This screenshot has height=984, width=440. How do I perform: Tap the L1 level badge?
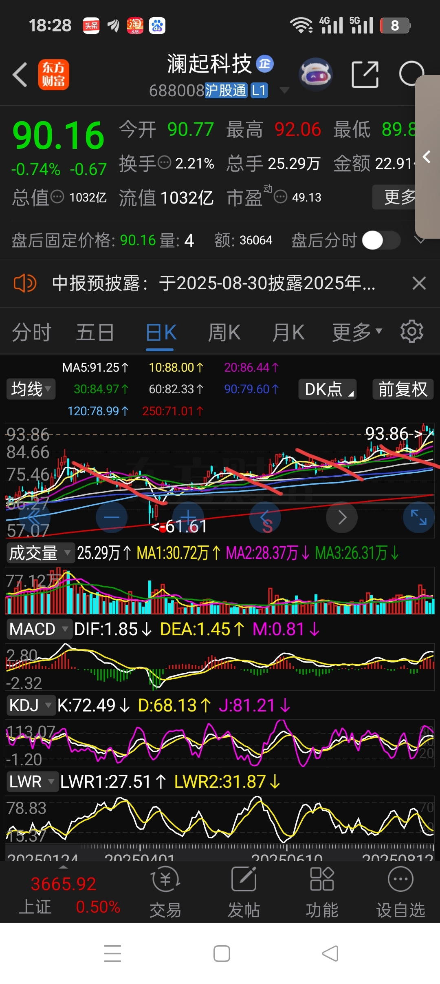point(259,90)
